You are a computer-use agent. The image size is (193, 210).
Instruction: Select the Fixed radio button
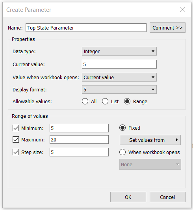(122, 128)
